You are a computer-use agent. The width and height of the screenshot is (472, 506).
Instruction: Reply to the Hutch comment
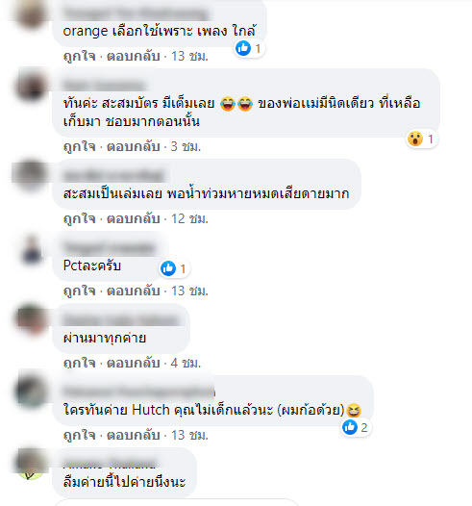click(x=134, y=435)
